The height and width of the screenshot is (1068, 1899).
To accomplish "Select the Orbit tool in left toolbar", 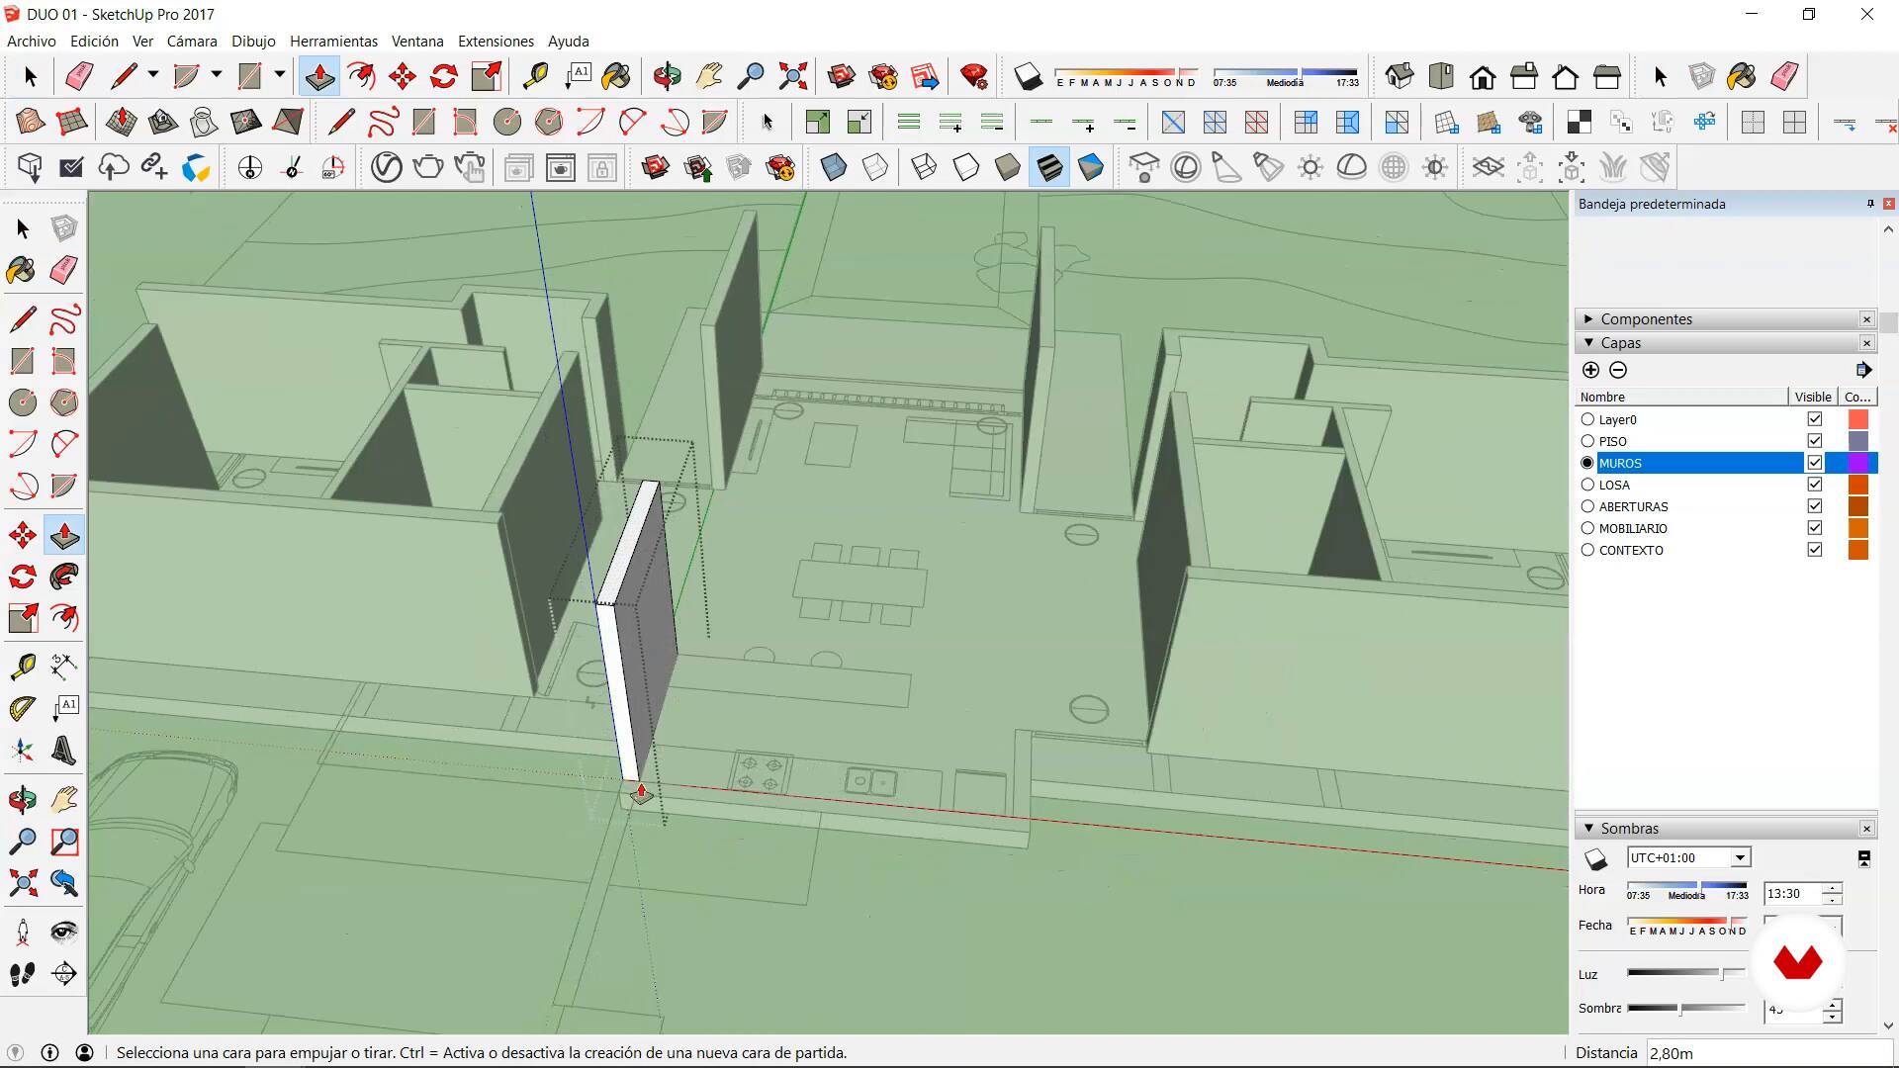I will coord(23,799).
